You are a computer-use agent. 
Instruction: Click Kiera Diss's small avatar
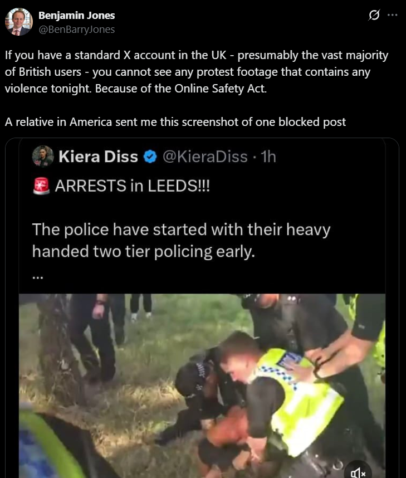tap(43, 156)
